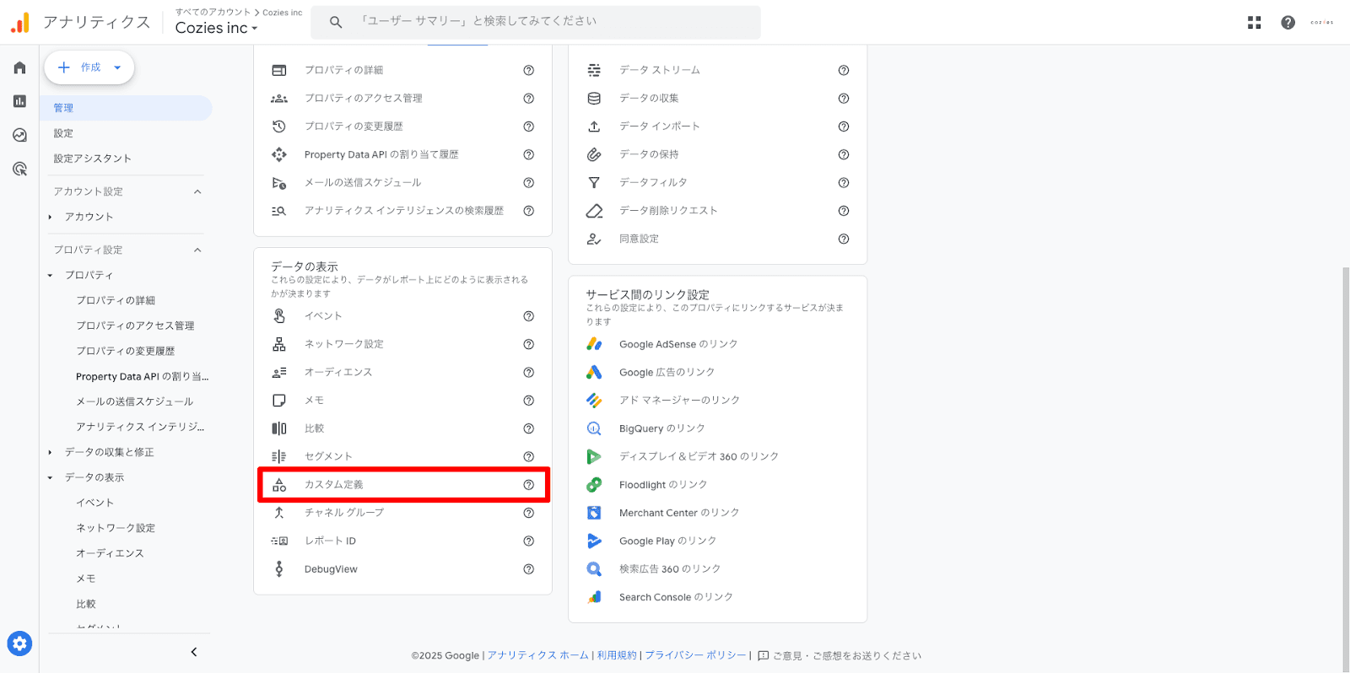Click the BigQuery link icon

[x=594, y=428]
